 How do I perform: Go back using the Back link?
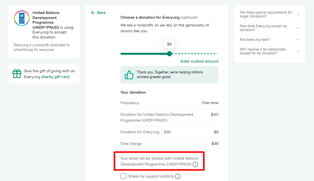[x=101, y=13]
